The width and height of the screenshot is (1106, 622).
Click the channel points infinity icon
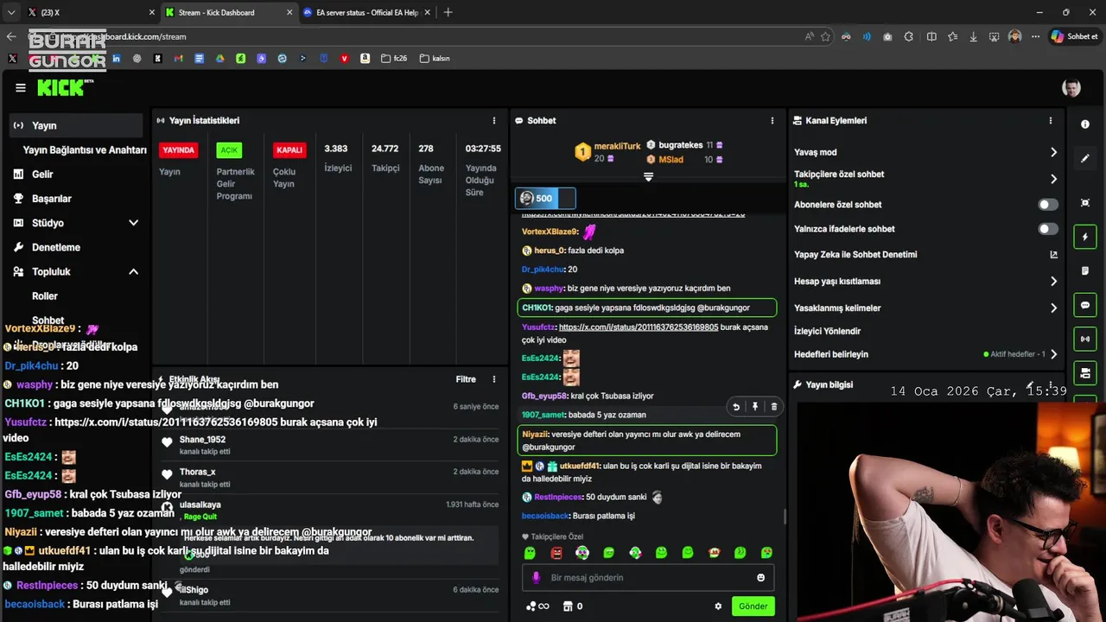[x=537, y=606]
